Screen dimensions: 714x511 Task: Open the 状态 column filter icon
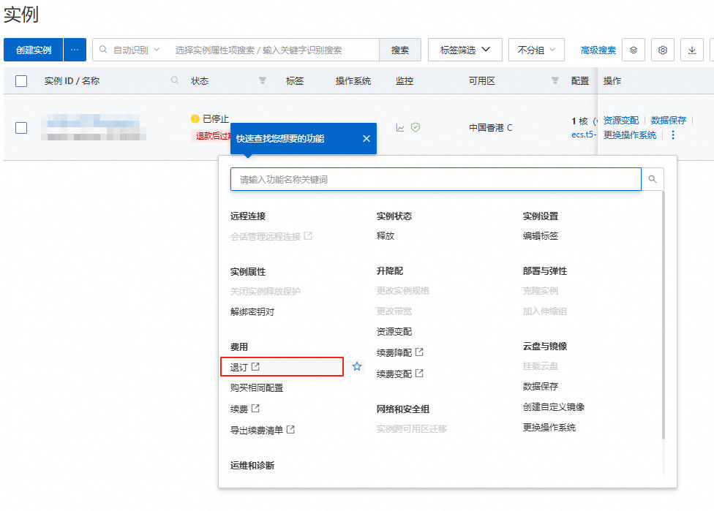point(263,80)
